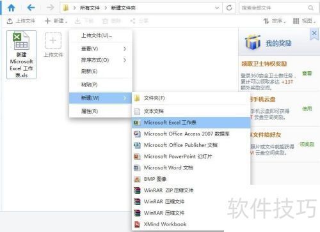Screen dimensions: 320x232
Task: Create Microsoft Office Publisher 文档
Action: (191, 145)
